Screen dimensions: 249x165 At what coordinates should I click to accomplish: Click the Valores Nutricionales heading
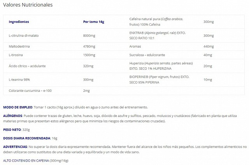(28, 5)
